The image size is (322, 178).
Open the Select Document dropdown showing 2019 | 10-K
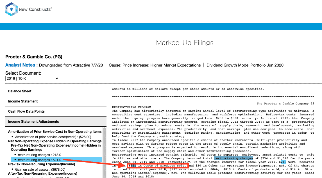pyautogui.click(x=32, y=78)
